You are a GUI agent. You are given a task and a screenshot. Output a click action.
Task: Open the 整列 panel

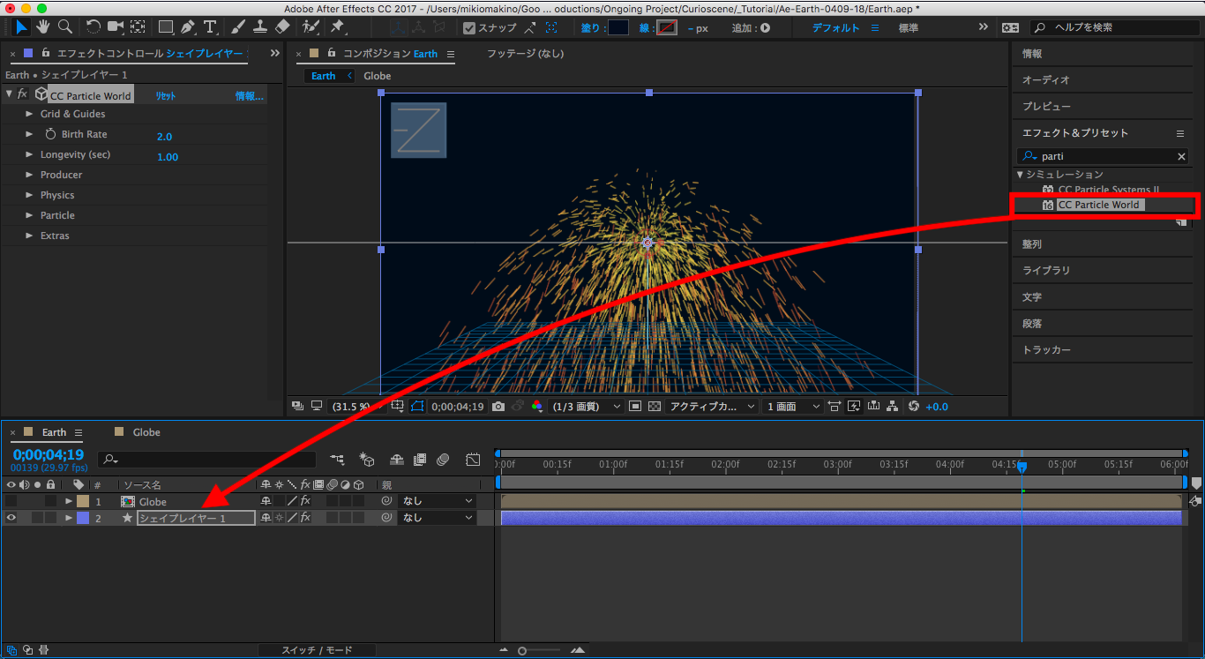point(1032,244)
